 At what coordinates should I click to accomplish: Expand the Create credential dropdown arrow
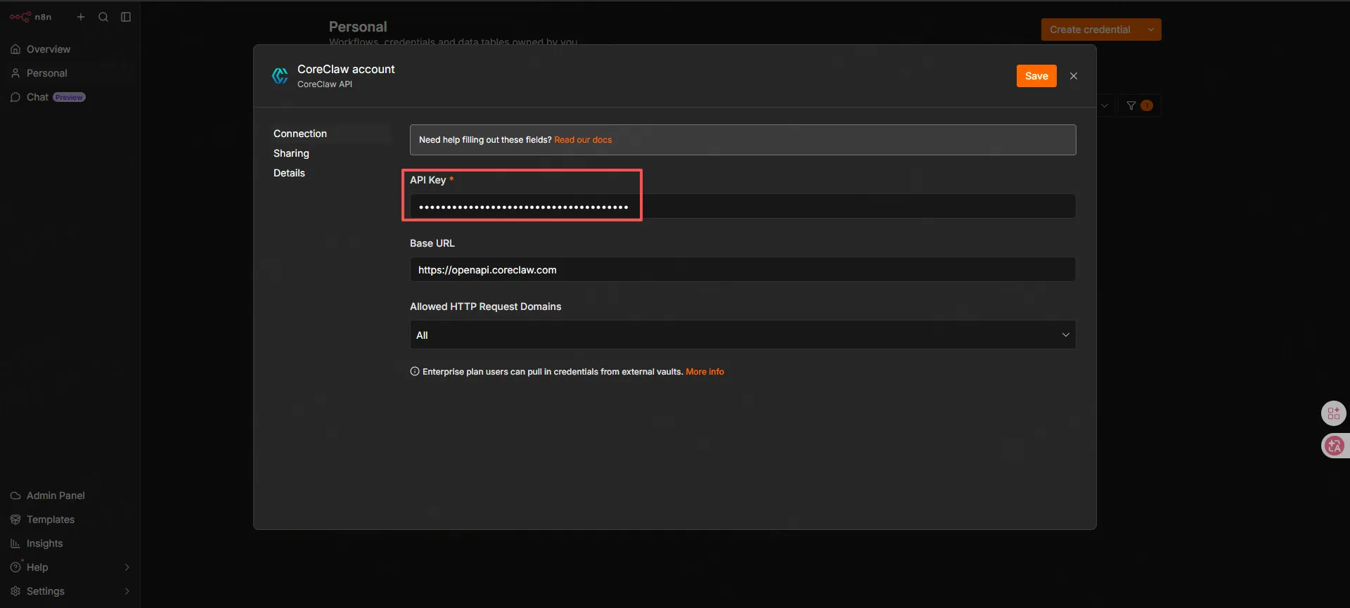(x=1151, y=30)
